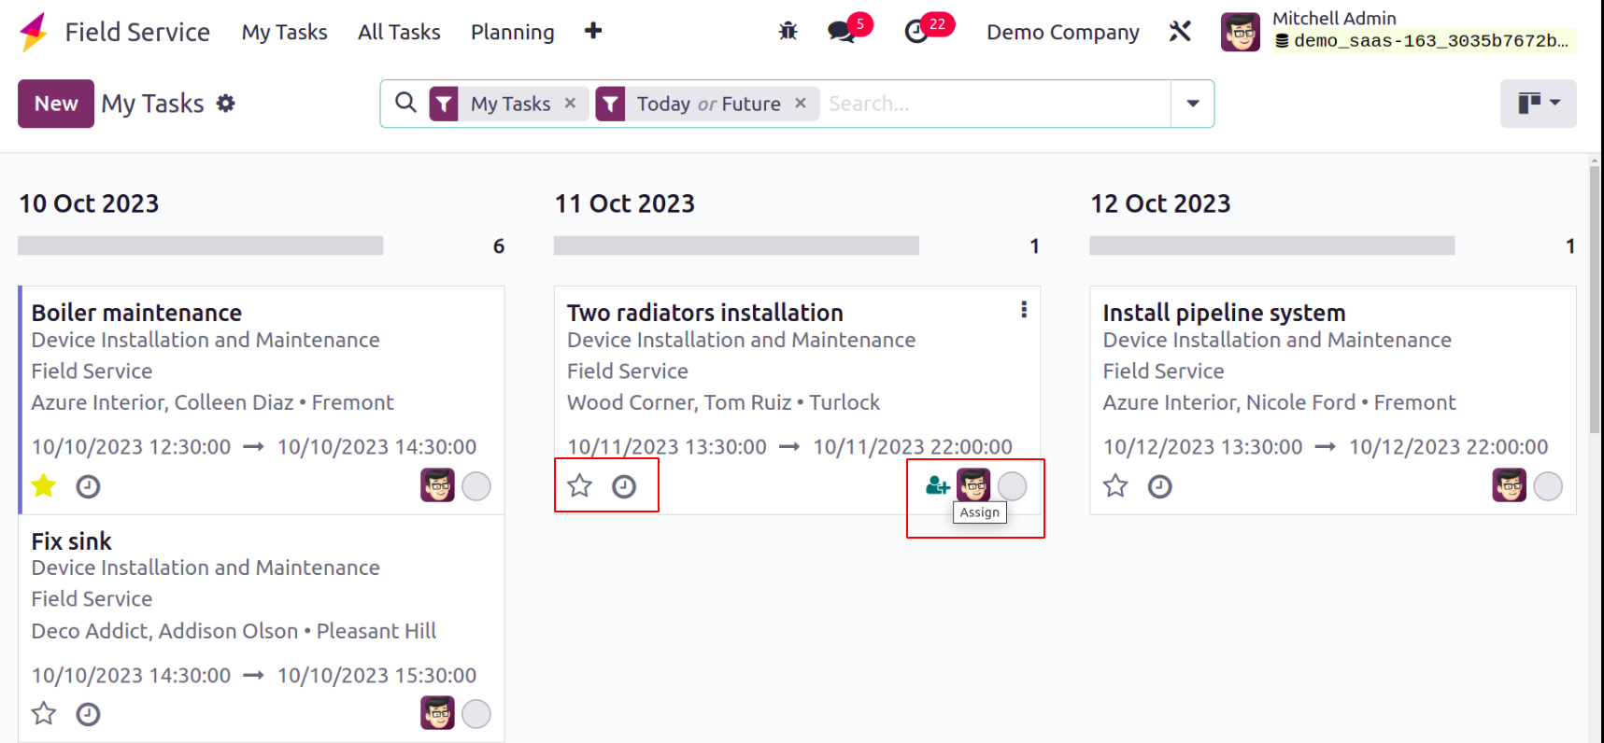The width and height of the screenshot is (1604, 743).
Task: Click 'Deco Addict, Addison Olson • Pleasant Hill' text
Action: [x=234, y=631]
